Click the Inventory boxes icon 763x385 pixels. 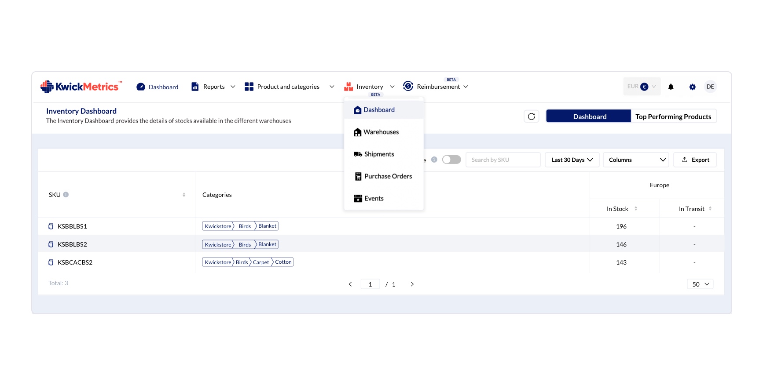coord(348,87)
